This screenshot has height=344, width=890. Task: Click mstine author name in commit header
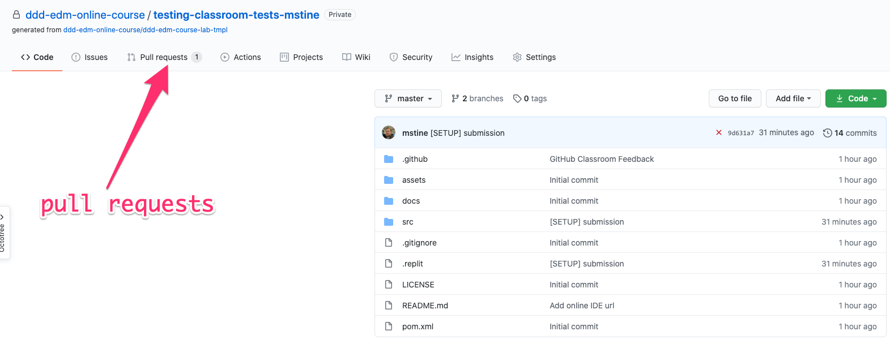[415, 133]
